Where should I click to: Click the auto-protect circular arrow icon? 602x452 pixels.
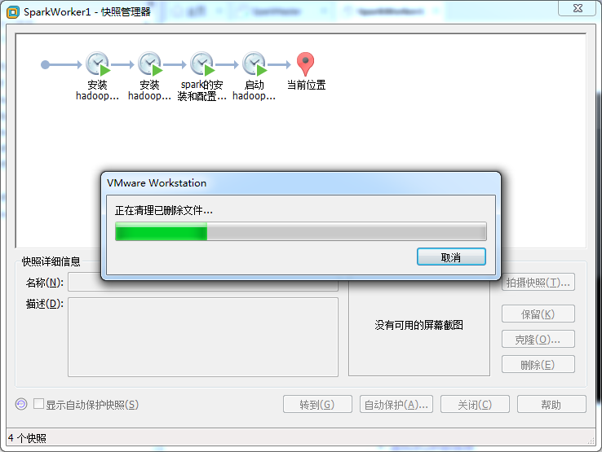tap(21, 404)
